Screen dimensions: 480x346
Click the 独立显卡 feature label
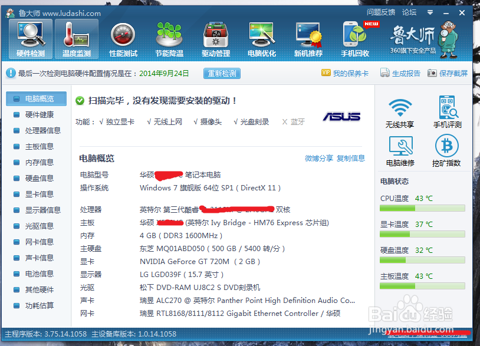click(120, 122)
